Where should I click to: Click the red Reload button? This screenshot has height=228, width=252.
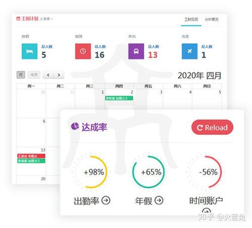(212, 127)
